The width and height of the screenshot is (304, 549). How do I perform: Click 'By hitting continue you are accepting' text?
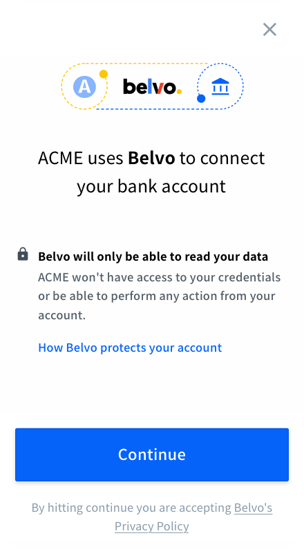[x=131, y=508]
